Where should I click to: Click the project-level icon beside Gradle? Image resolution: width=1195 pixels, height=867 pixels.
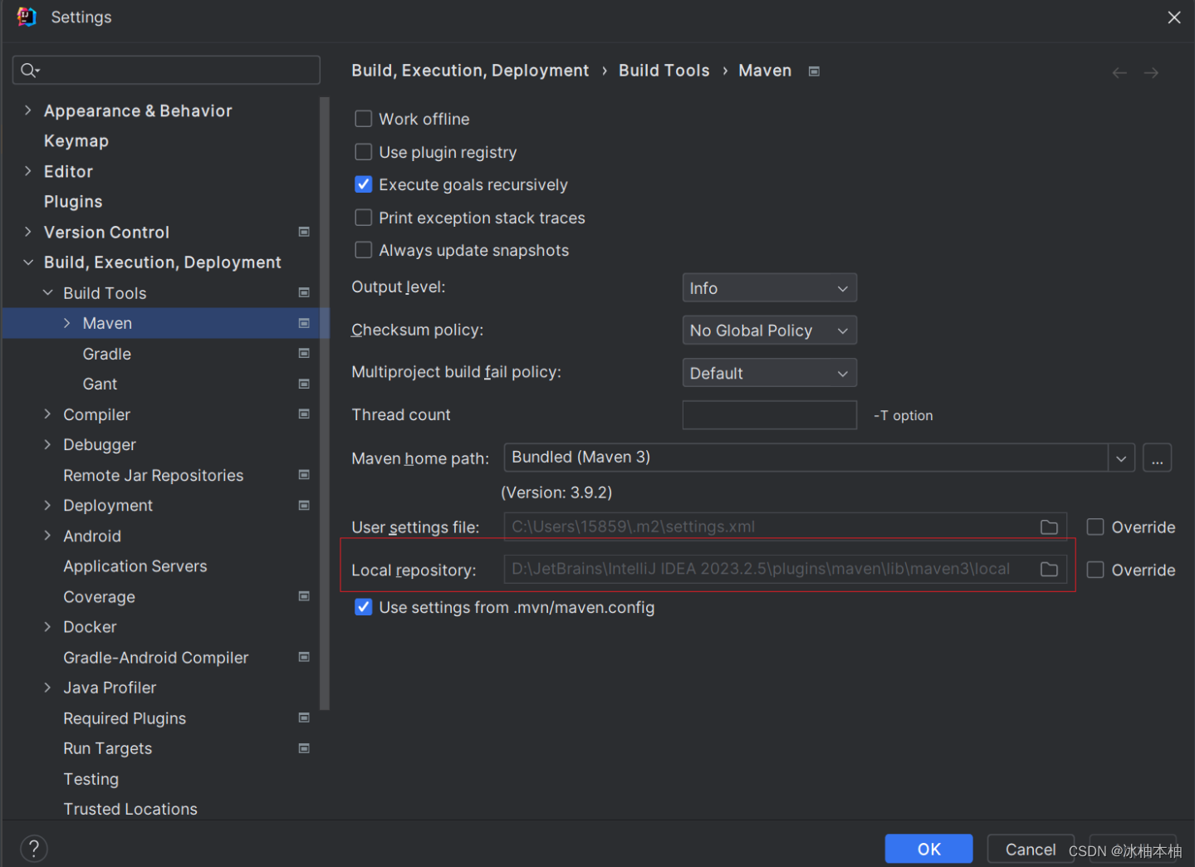coord(304,353)
